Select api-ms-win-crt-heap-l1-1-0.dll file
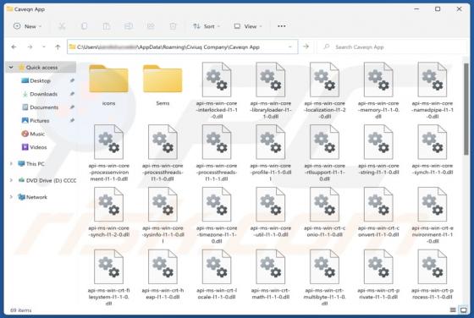Viewport: 474px width, 318px height. coord(163,275)
